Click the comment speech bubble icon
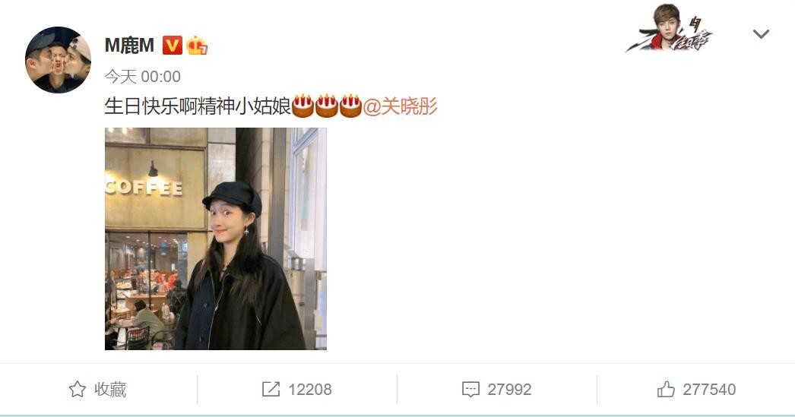 pyautogui.click(x=470, y=389)
